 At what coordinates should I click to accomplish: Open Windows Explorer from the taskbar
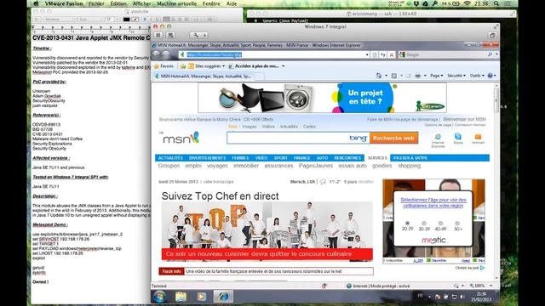point(181,297)
